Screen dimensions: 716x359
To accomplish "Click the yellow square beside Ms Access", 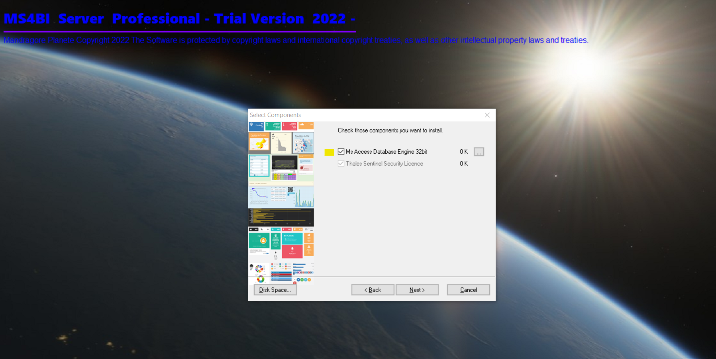I will (329, 152).
